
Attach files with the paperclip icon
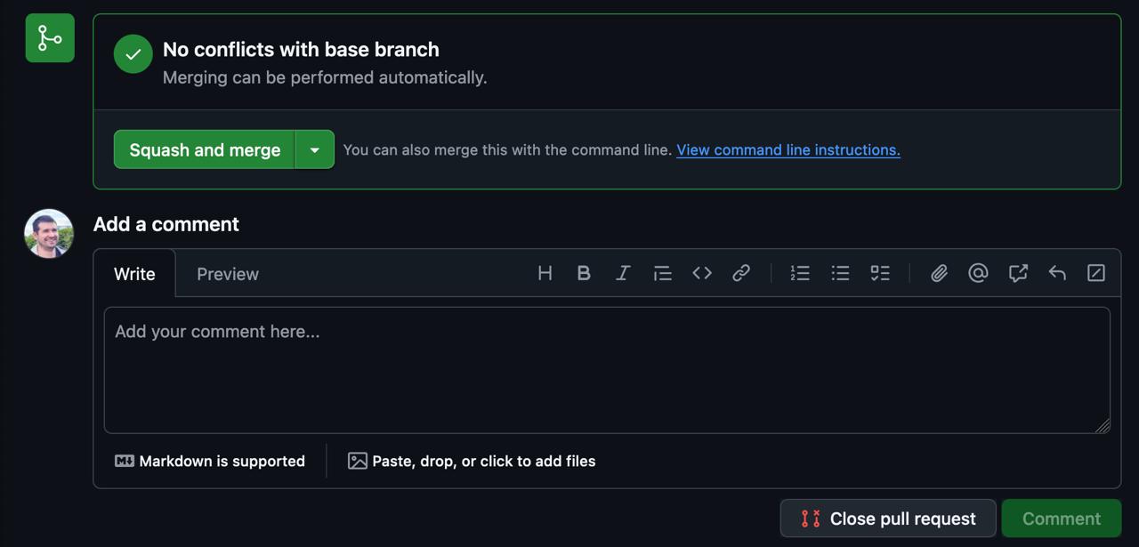click(x=939, y=273)
